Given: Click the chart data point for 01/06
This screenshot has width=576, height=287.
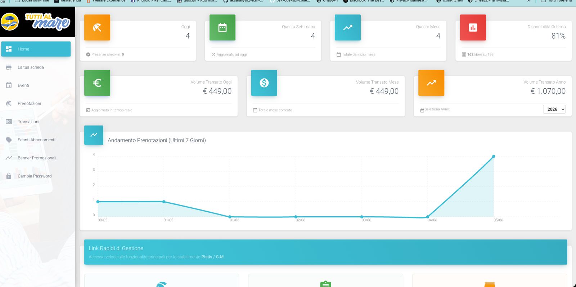Looking at the screenshot, I should point(230,217).
